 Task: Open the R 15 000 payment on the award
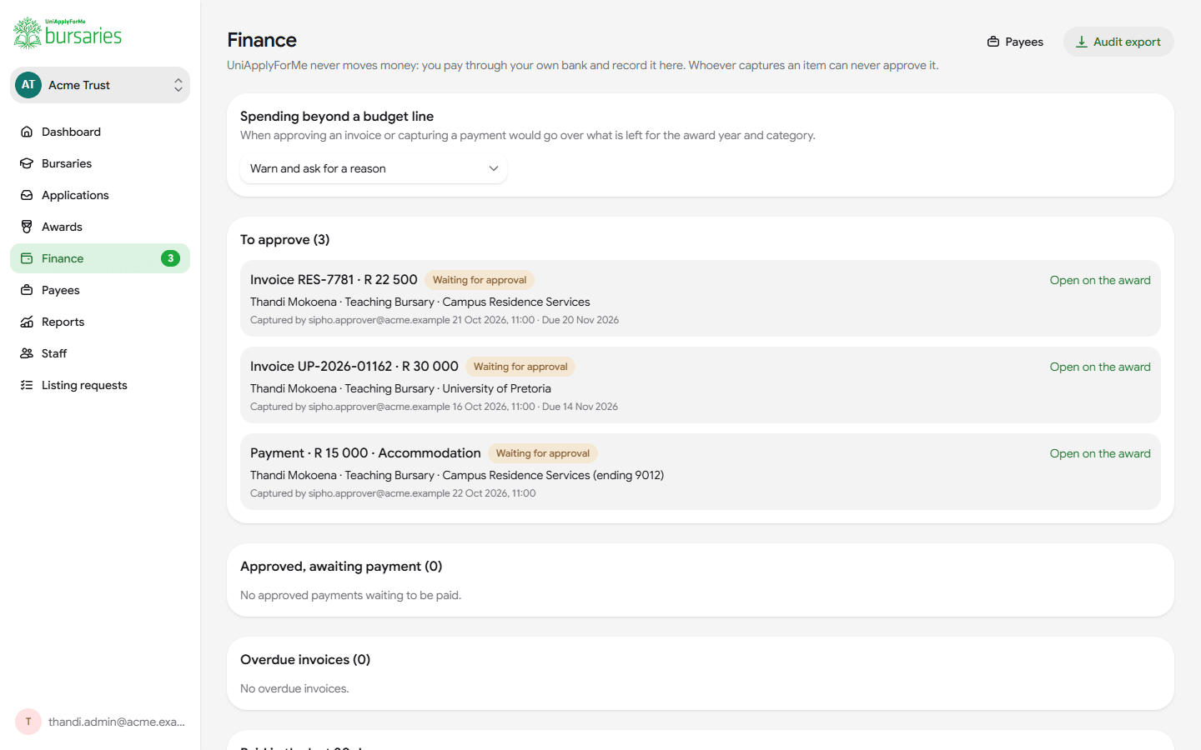coord(1100,453)
